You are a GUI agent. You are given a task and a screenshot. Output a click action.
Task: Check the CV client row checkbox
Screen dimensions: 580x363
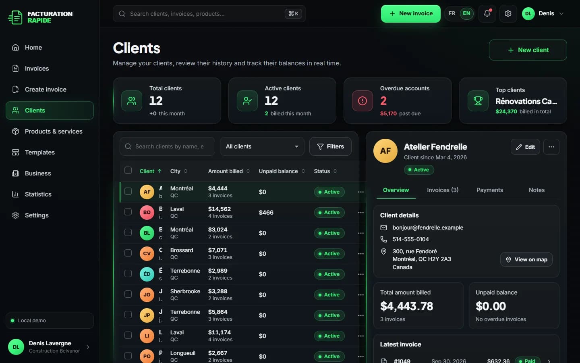click(128, 253)
